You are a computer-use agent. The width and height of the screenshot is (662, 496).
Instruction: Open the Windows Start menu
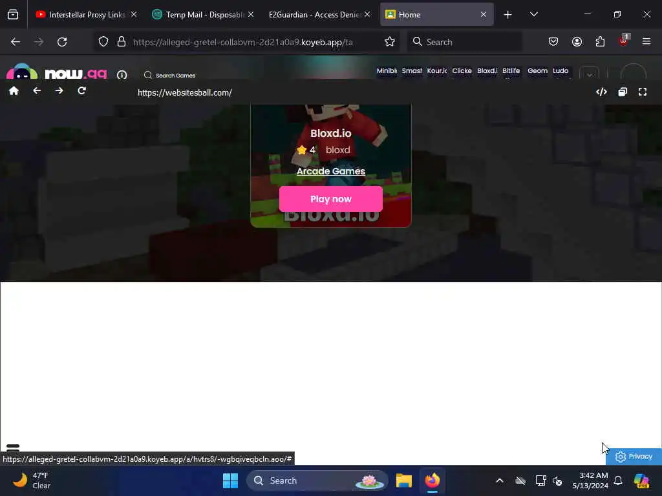231,480
